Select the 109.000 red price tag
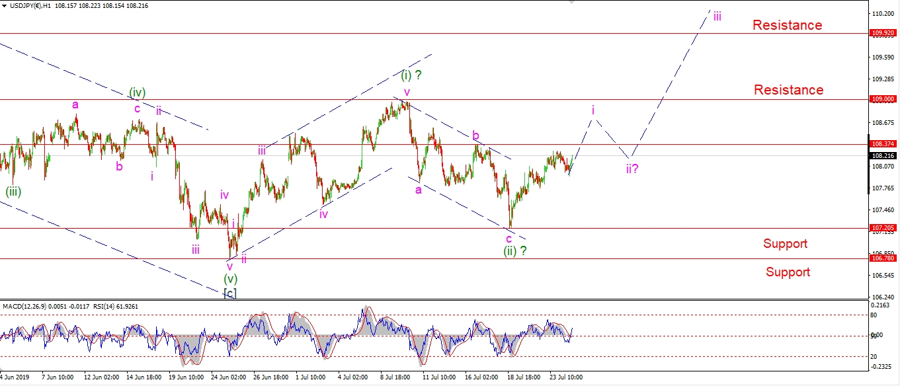 pyautogui.click(x=883, y=99)
